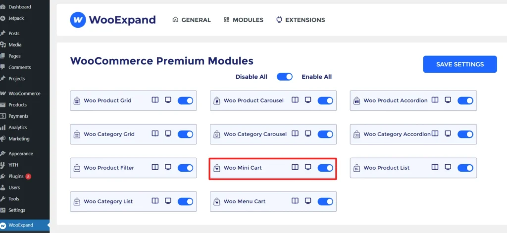The height and width of the screenshot is (233, 507).
Task: Open the demo monitor icon for Woo Product Carousel
Action: (x=308, y=100)
